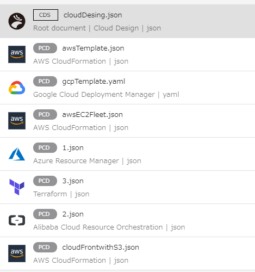The image size is (255, 272).
Task: Open cloudFrontwithS3.json document
Action: (x=101, y=248)
